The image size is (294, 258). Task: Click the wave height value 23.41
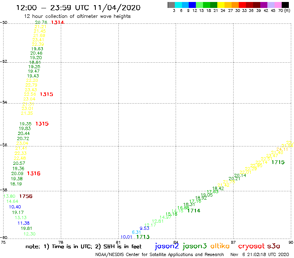[x=38, y=40]
